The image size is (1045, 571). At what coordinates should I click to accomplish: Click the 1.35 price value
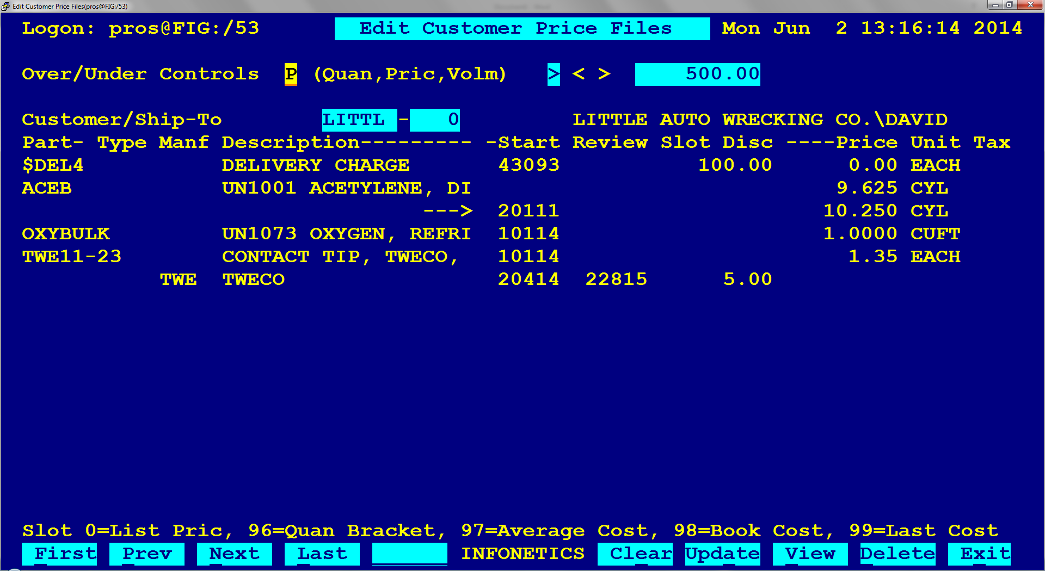[873, 257]
